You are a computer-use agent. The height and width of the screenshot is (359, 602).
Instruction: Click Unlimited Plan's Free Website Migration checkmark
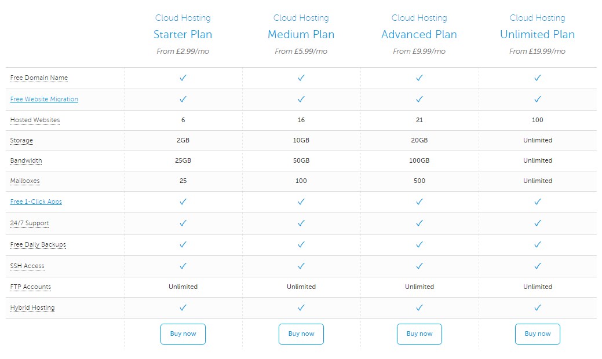point(538,99)
